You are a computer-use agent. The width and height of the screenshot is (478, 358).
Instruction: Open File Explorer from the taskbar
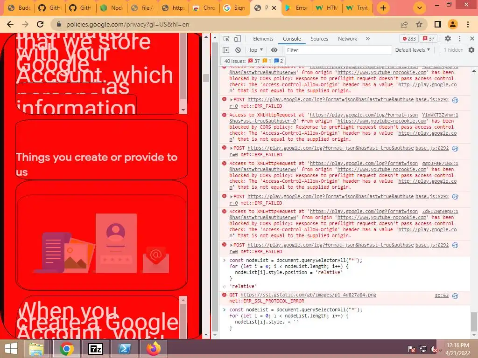coord(36,349)
